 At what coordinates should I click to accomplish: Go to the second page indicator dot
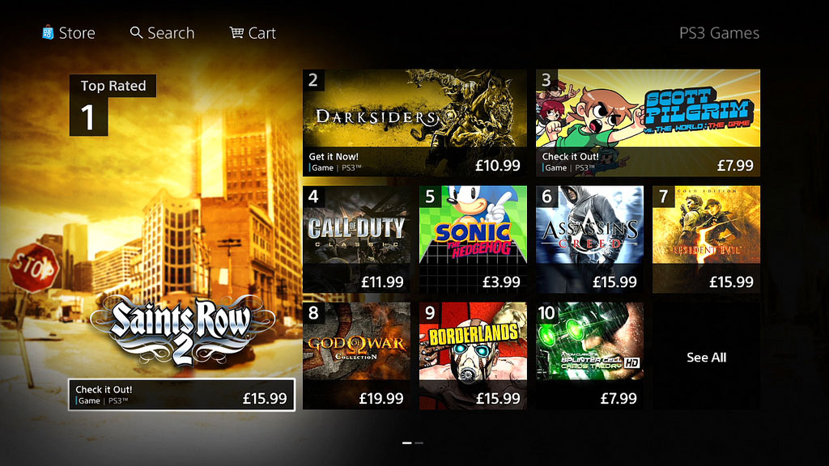click(419, 443)
